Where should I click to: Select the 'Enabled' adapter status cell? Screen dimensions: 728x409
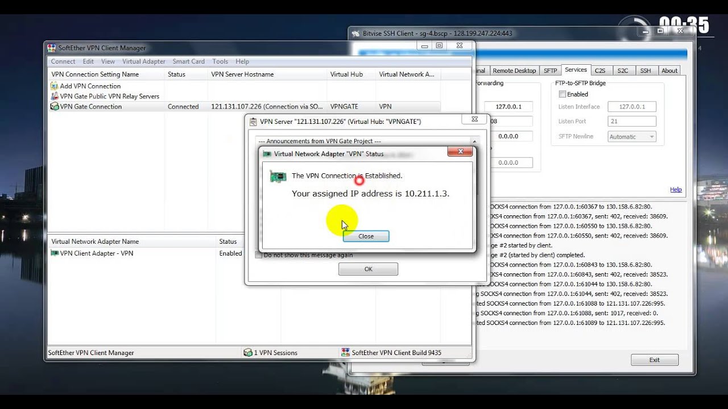click(x=230, y=253)
